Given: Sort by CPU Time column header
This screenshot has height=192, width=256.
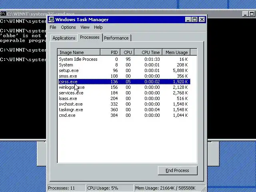Looking at the screenshot, I should (148, 52).
